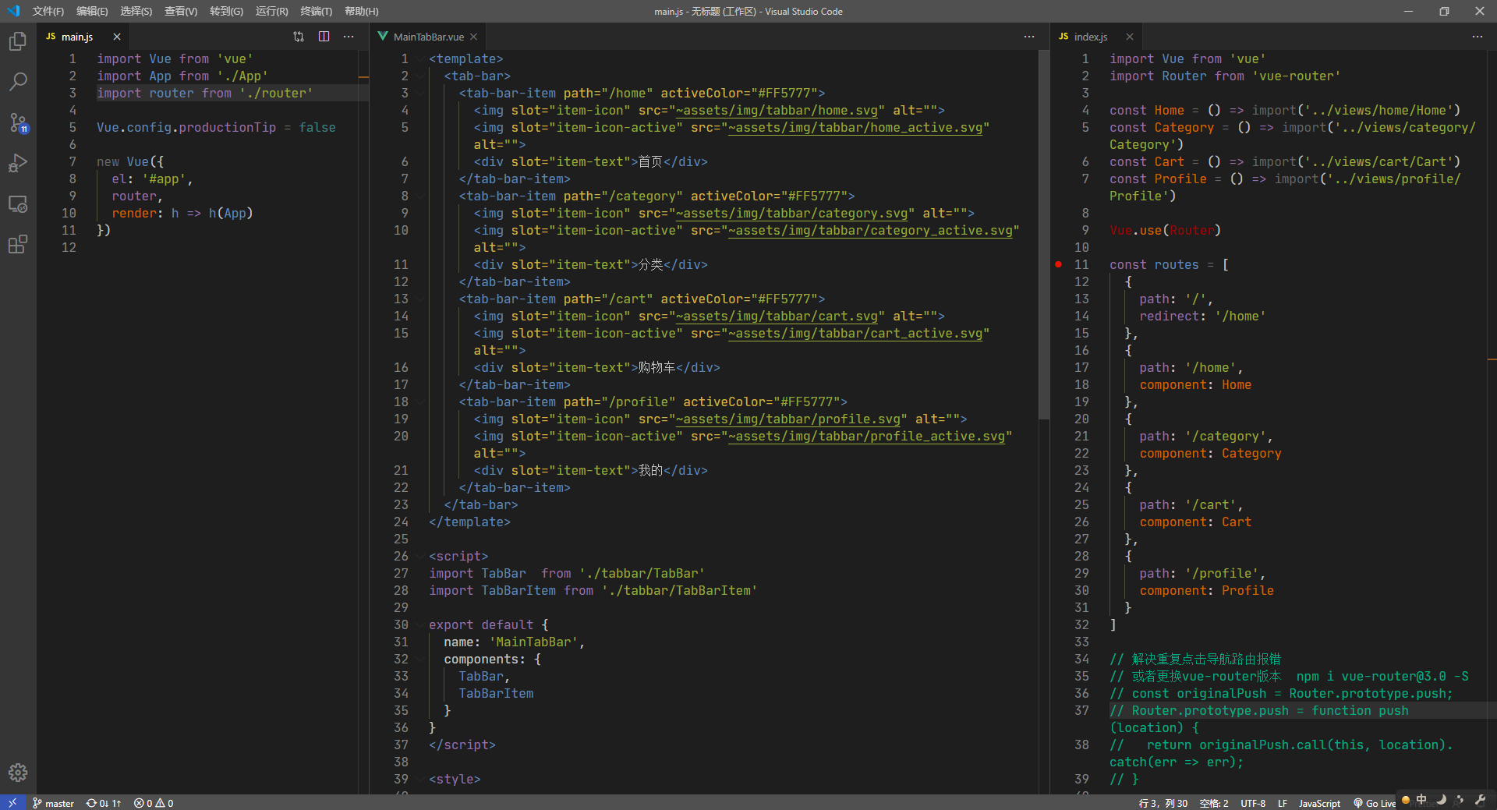1497x810 pixels.
Task: Open the 转到(G) menu
Action: click(x=226, y=11)
